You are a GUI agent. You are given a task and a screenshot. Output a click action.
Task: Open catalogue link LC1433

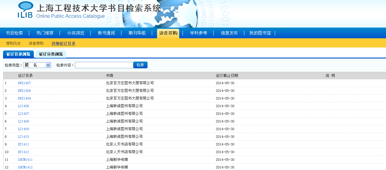coord(23,137)
